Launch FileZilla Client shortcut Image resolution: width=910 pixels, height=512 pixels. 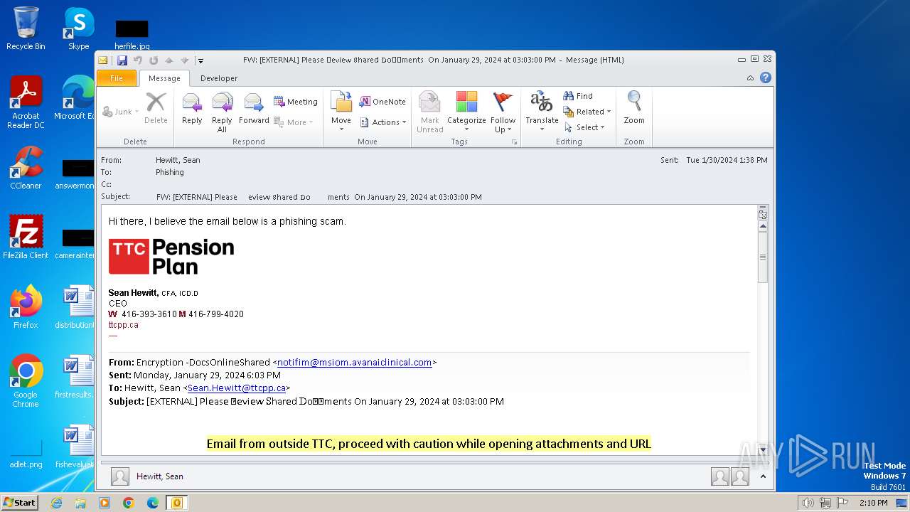[x=26, y=238]
